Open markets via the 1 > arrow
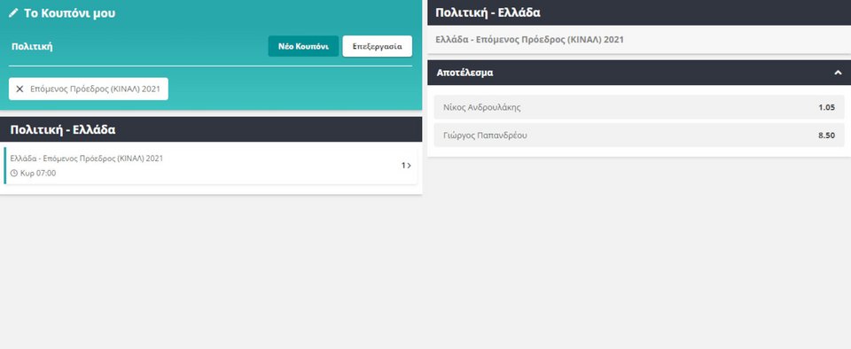Screen dimensions: 851x349 coord(406,166)
